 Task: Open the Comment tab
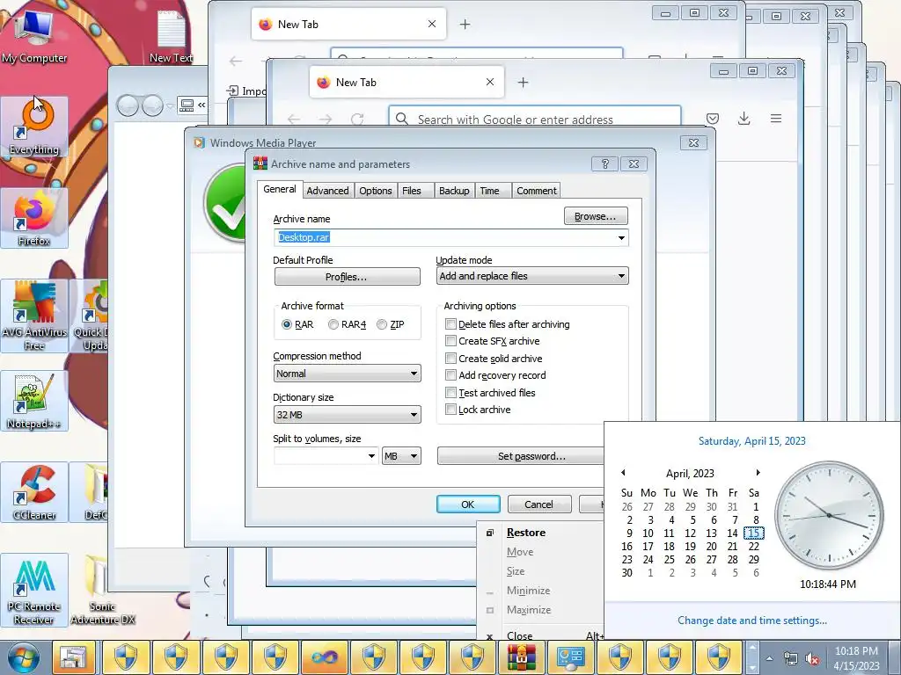(x=536, y=191)
